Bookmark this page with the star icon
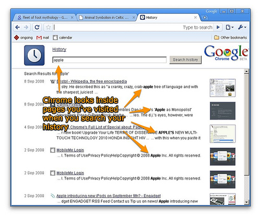The width and height of the screenshot is (261, 215). click(49, 27)
